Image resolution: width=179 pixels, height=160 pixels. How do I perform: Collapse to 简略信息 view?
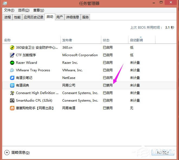(17, 152)
